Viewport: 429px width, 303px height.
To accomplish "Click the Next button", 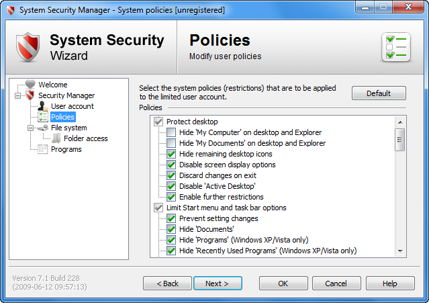I will pyautogui.click(x=218, y=284).
